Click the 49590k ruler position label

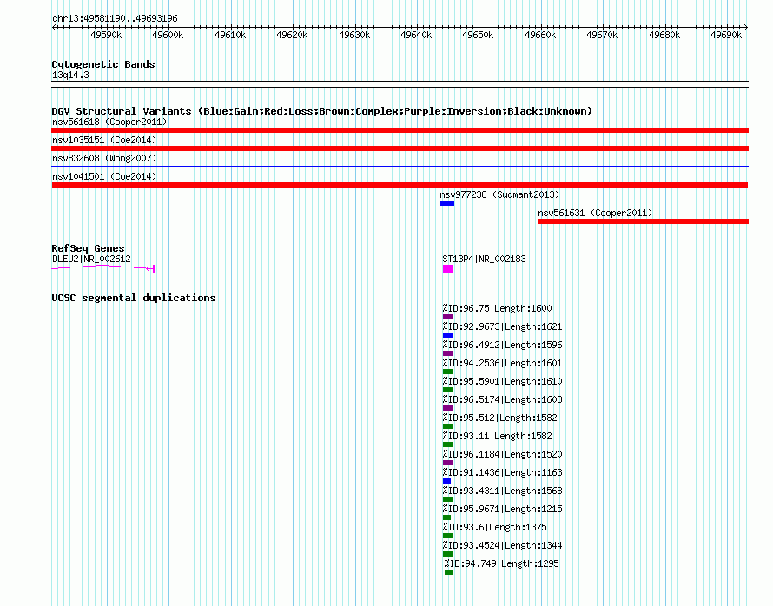point(106,35)
